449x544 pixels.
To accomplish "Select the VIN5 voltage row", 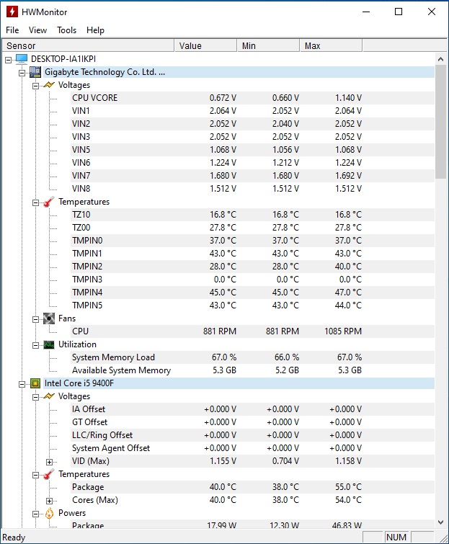I will 252,150.
